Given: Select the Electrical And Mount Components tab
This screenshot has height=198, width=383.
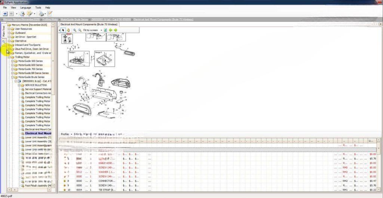Looking at the screenshot, I should click(x=87, y=24).
